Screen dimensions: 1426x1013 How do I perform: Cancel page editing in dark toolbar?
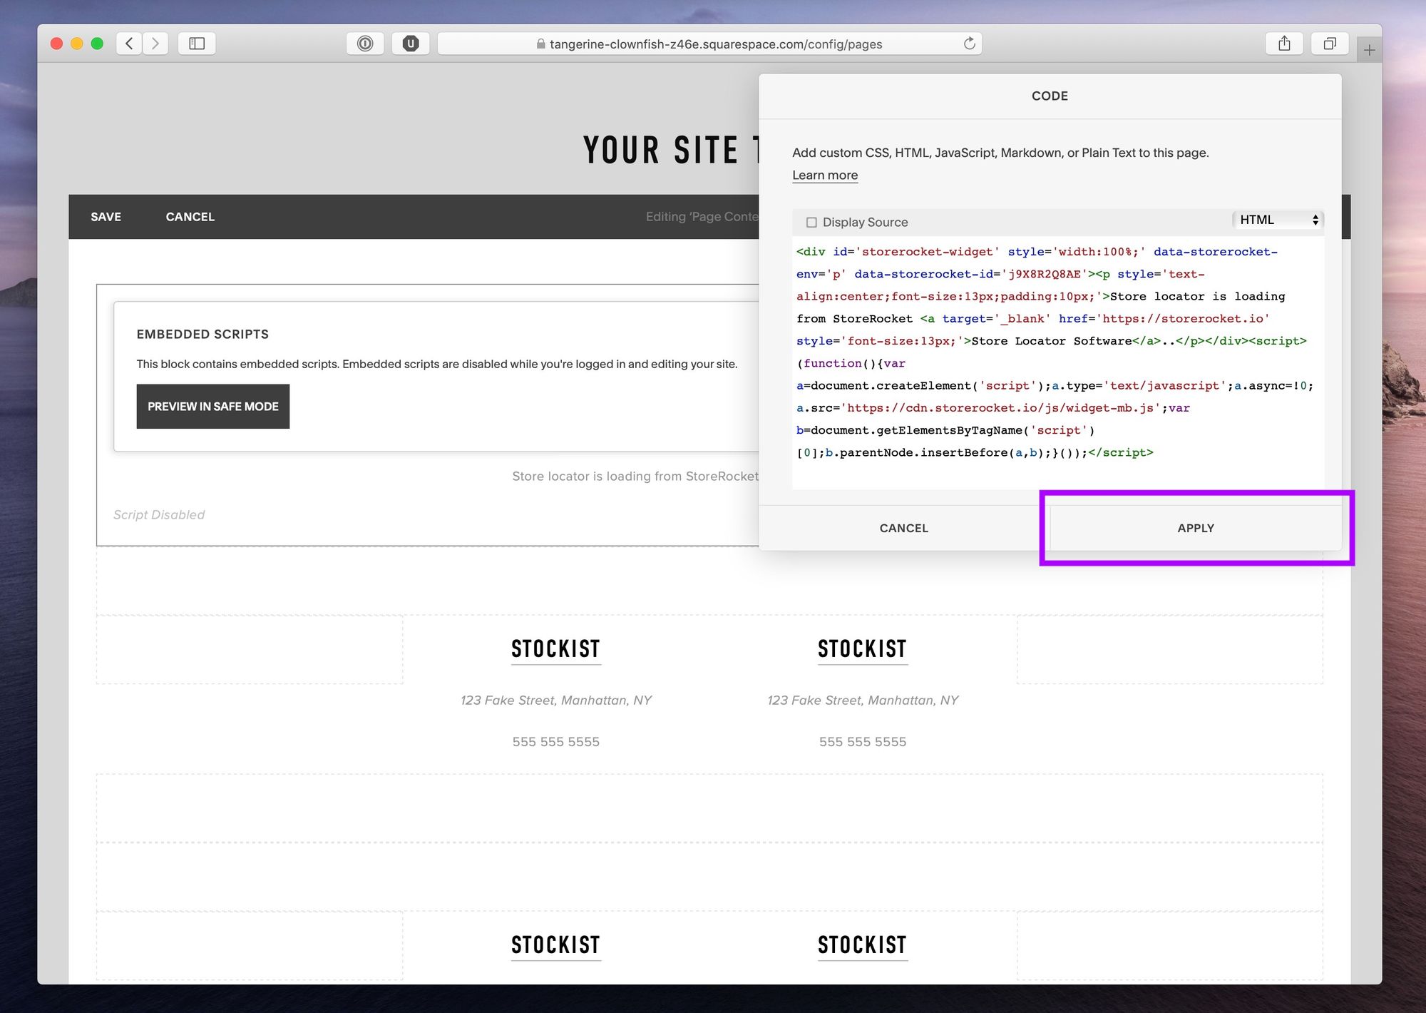190,217
